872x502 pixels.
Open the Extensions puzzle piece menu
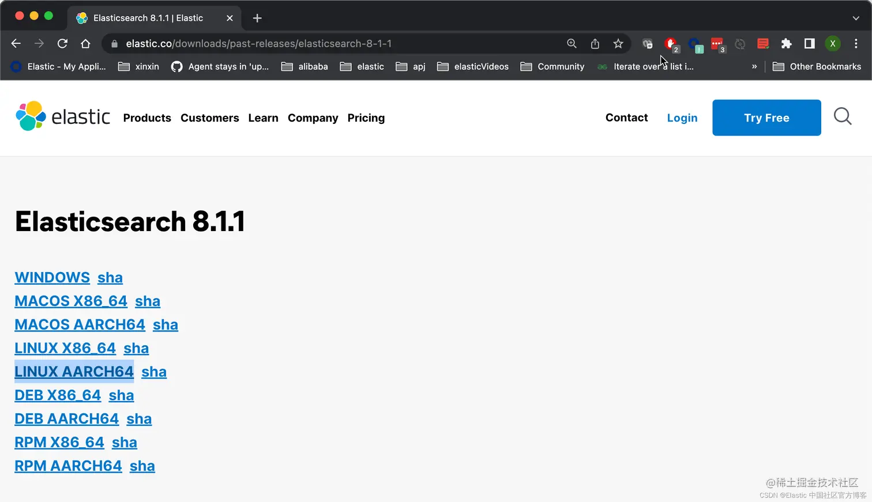786,44
